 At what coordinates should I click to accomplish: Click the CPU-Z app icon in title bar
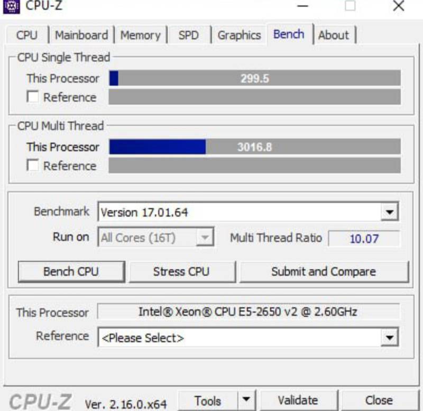tap(11, 6)
